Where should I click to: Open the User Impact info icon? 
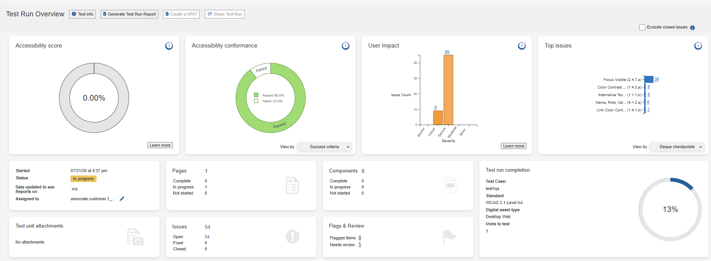coord(522,46)
